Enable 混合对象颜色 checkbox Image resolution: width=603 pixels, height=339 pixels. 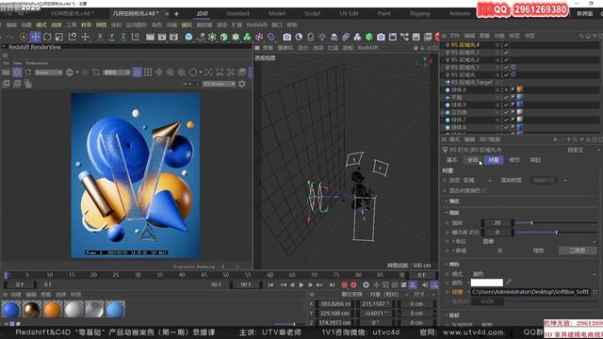click(484, 190)
